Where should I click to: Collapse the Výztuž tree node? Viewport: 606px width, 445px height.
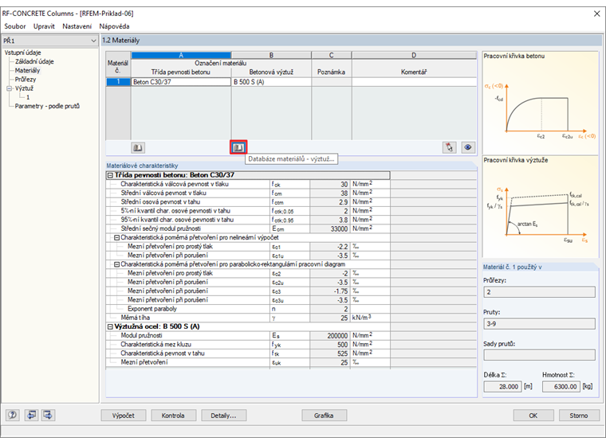(10, 88)
